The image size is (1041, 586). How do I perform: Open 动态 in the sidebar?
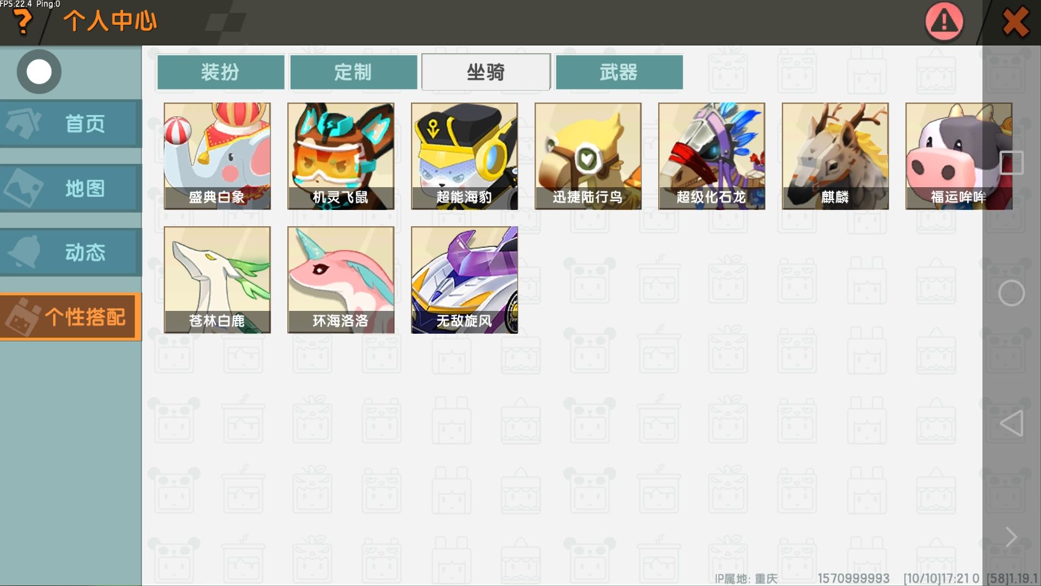coord(70,252)
